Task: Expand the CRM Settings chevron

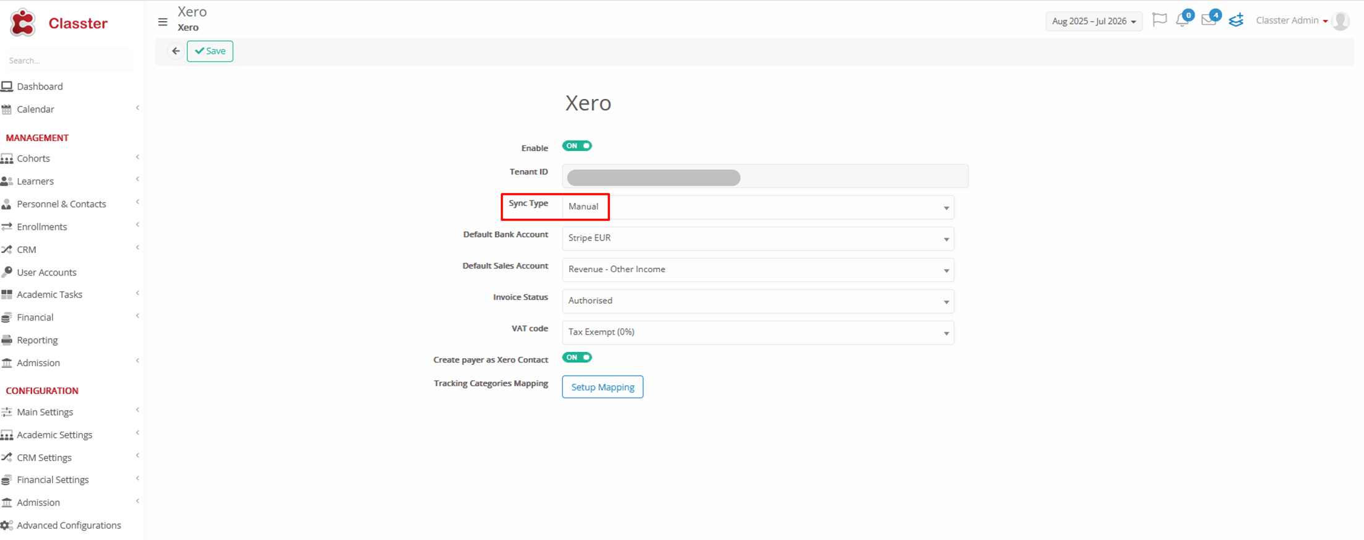Action: tap(137, 456)
